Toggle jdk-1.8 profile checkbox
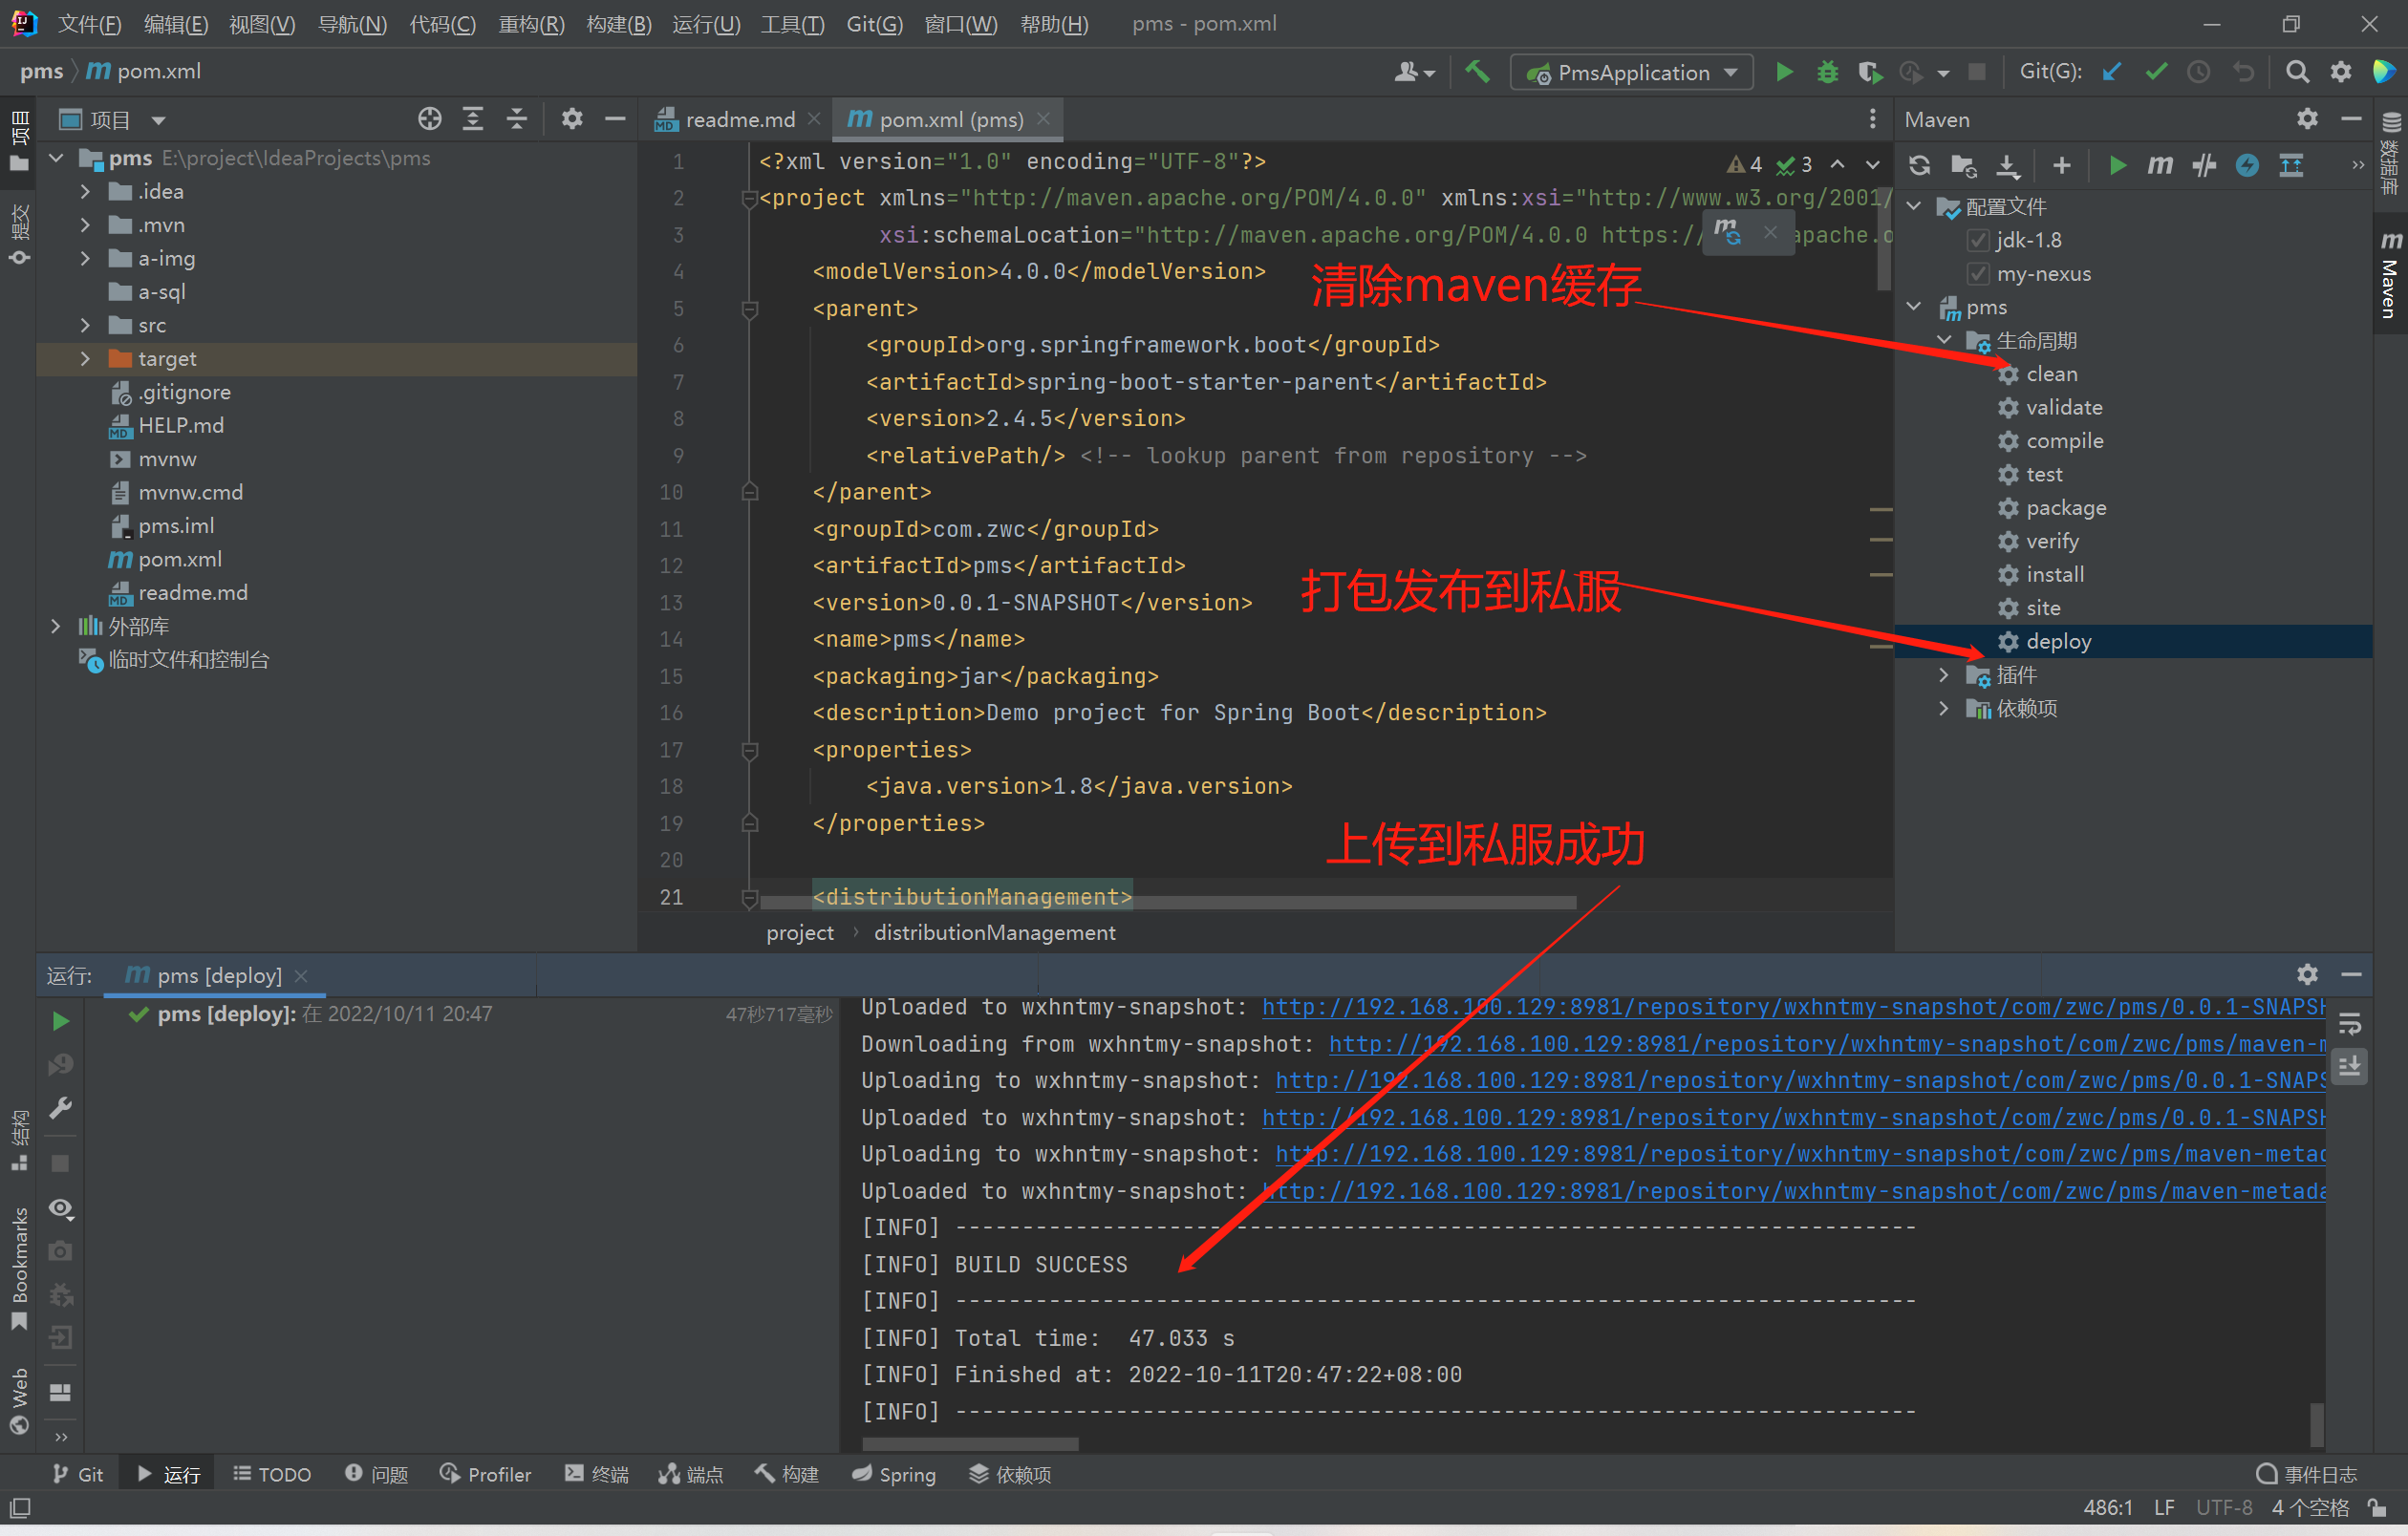 click(1977, 240)
